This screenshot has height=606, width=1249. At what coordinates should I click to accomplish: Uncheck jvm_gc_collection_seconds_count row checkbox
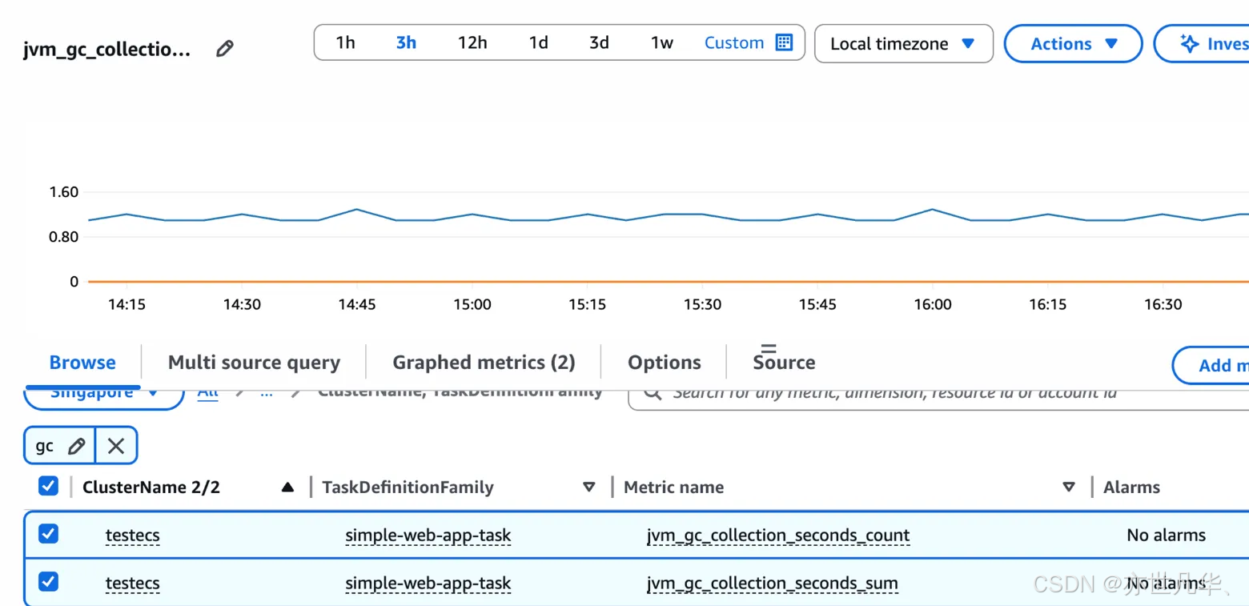[48, 534]
